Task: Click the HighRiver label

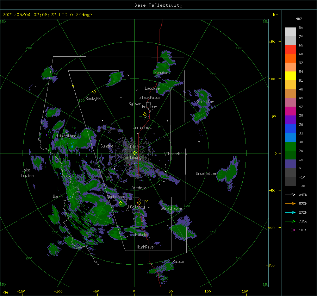Action: pos(146,247)
